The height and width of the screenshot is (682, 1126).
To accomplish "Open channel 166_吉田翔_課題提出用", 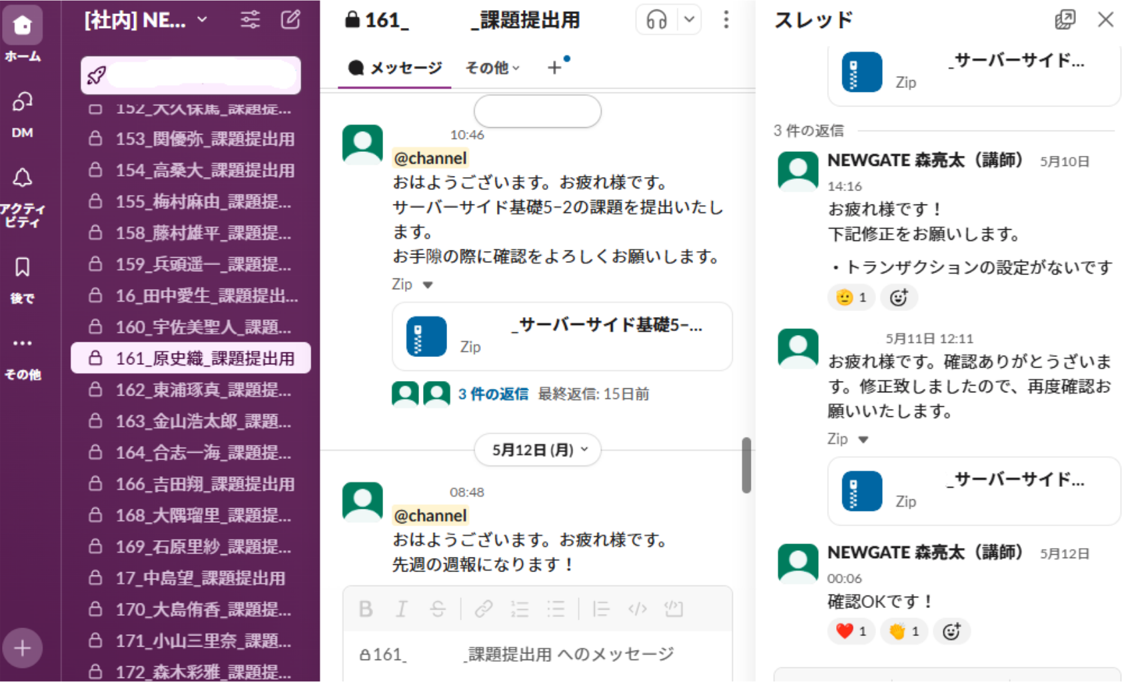I will click(191, 484).
